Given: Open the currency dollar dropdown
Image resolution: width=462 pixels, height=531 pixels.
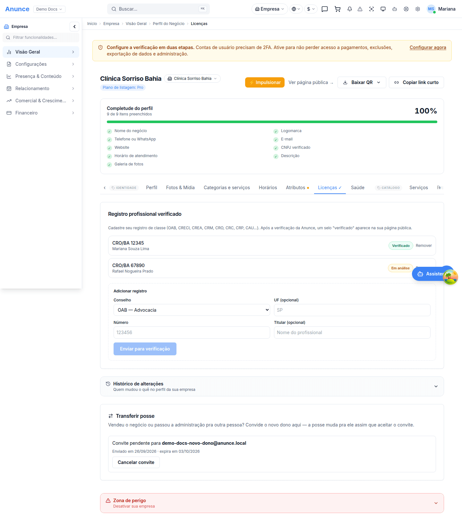Looking at the screenshot, I should [x=311, y=9].
